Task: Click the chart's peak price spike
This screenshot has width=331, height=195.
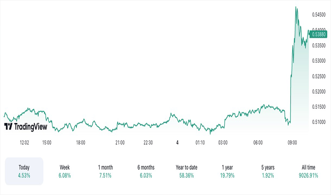Action: tap(296, 7)
